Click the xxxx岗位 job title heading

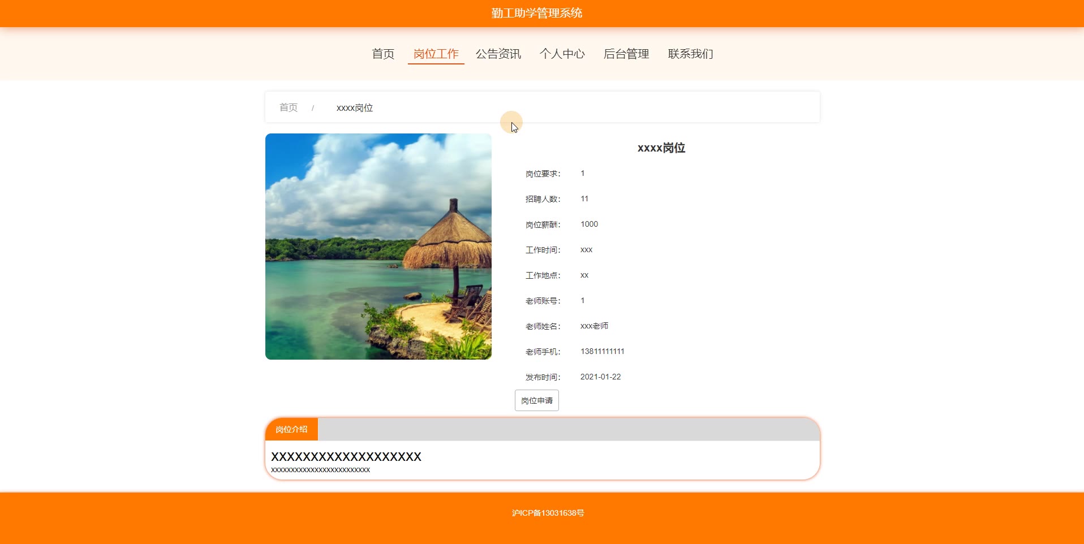(661, 148)
